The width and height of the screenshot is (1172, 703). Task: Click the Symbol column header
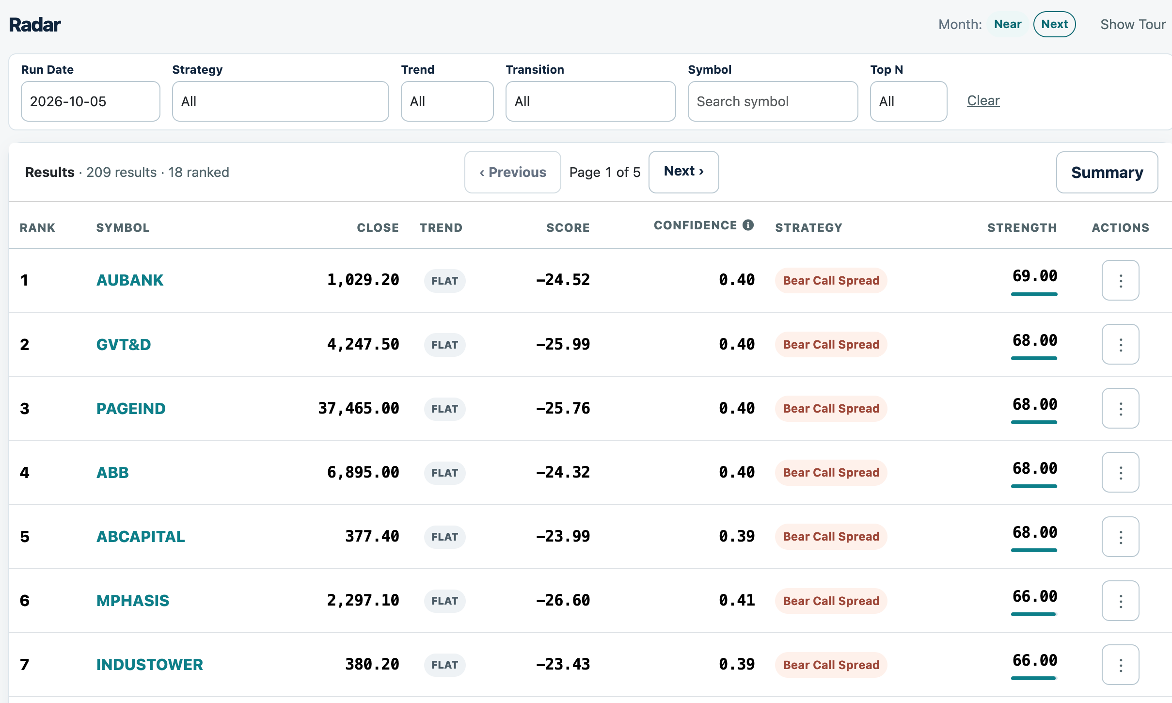123,228
